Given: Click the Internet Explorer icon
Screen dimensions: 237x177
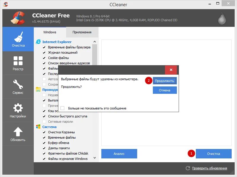Looking at the screenshot, I should pyautogui.click(x=38, y=42).
